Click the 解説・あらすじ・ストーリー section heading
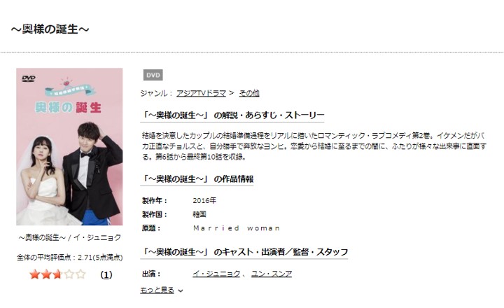Screen dimensions: 504x308 point(232,115)
